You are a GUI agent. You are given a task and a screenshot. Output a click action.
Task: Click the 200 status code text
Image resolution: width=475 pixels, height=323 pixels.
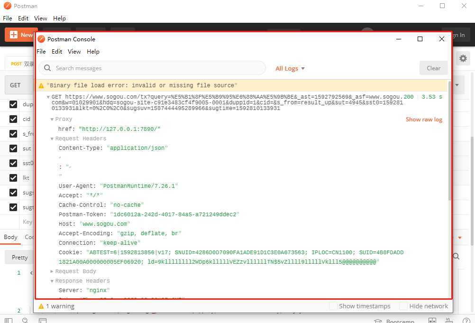coord(408,97)
